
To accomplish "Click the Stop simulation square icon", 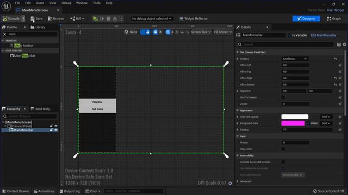I will pos(108,19).
